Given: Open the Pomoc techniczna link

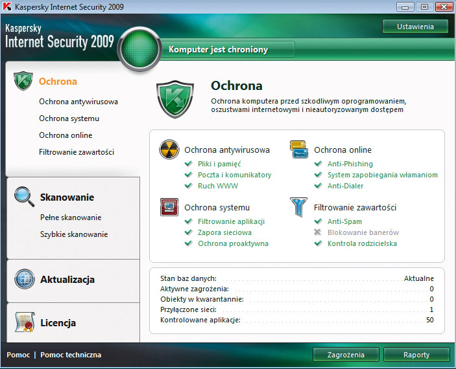Looking at the screenshot, I should 71,355.
